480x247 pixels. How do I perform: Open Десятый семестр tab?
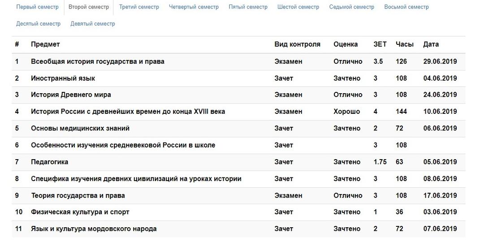(38, 24)
